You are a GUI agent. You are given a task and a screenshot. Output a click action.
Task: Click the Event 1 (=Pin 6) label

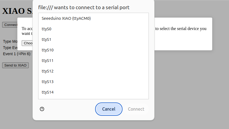[17, 54]
